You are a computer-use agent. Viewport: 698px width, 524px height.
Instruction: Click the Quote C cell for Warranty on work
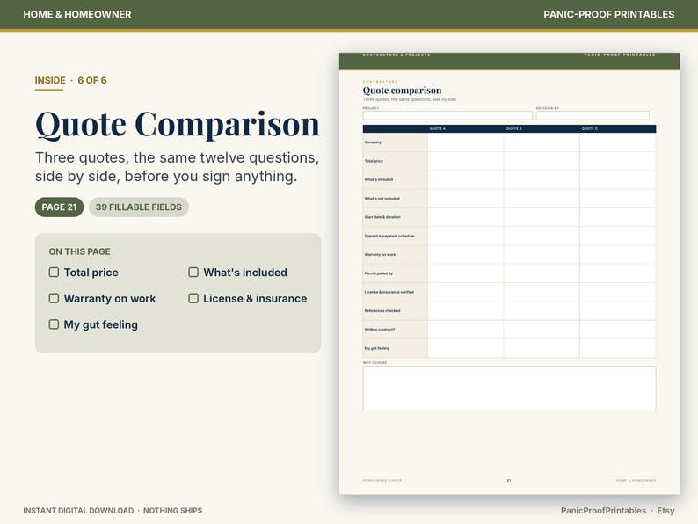click(617, 255)
